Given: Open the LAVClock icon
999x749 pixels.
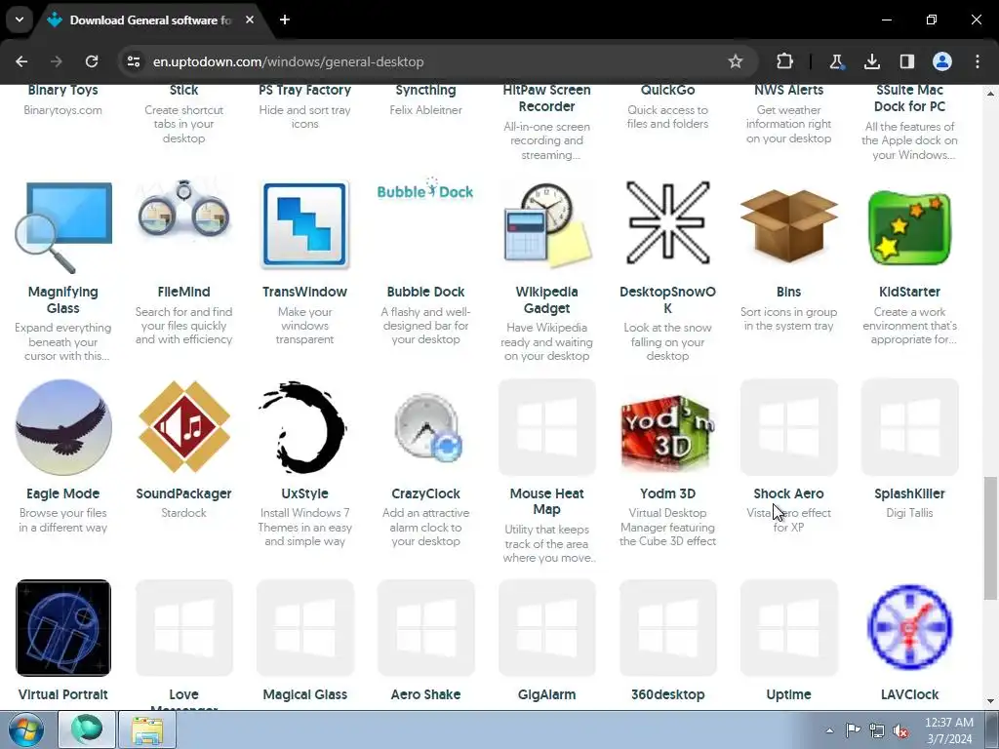Looking at the screenshot, I should (x=909, y=627).
